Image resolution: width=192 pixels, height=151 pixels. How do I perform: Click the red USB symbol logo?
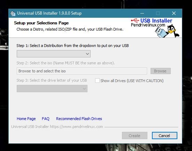(135, 21)
